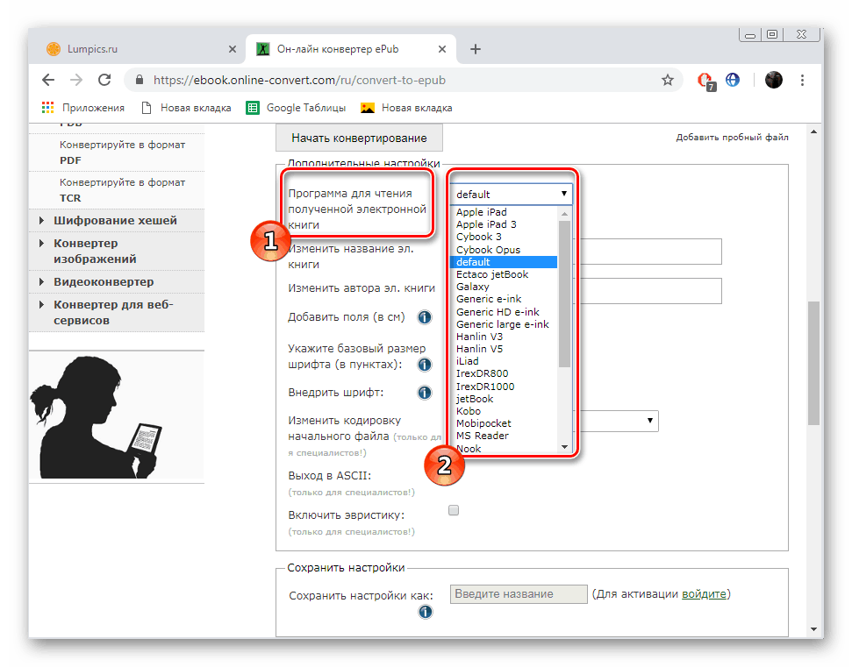Click Добавить пробный файл link

732,138
